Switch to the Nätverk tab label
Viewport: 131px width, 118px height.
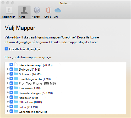(36, 17)
